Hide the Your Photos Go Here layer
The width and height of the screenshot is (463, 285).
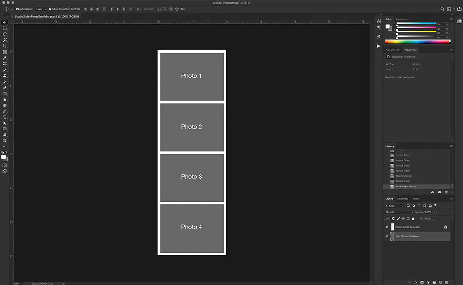coord(387,236)
